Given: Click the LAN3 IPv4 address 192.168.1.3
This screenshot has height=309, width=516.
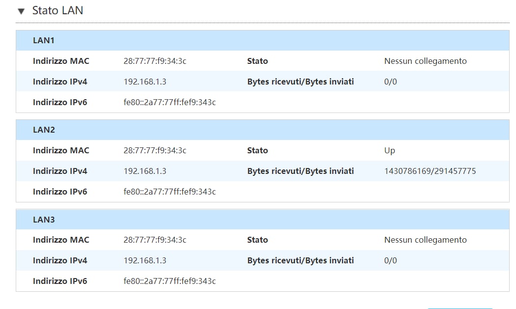Looking at the screenshot, I should click(145, 261).
